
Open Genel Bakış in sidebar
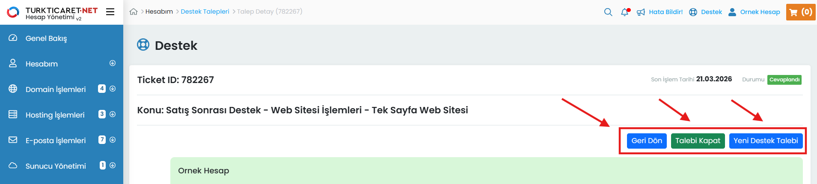(46, 38)
